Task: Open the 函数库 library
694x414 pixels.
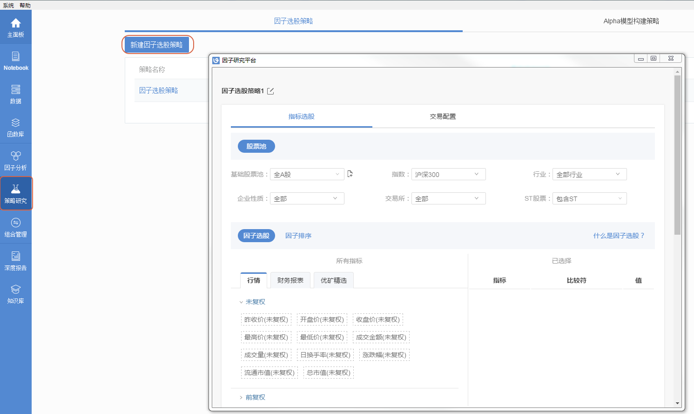Action: tap(16, 127)
